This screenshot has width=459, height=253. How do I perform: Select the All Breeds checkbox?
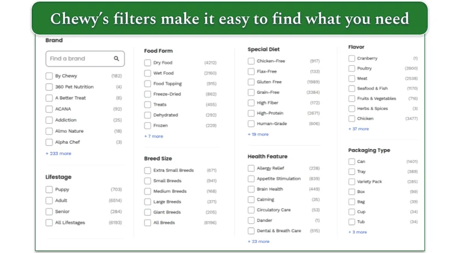coord(148,223)
